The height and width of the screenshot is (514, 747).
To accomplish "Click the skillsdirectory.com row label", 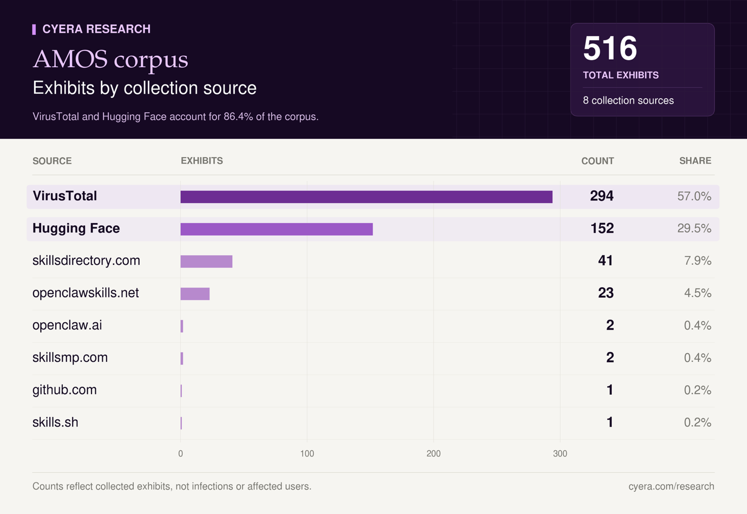I will click(87, 261).
